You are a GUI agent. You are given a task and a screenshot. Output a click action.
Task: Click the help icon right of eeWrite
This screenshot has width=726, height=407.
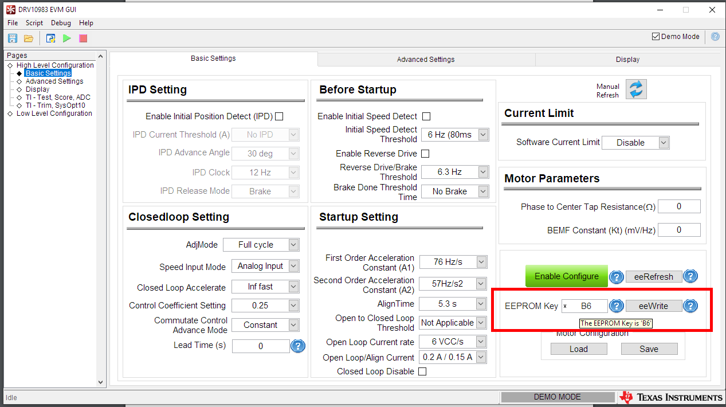pos(690,306)
